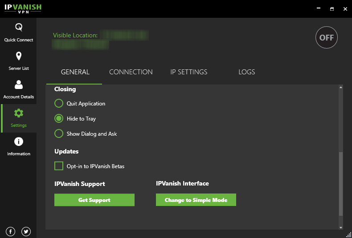Screen dimensions: 352x238
Task: Click the window resize grip corner
Action: 349,235
